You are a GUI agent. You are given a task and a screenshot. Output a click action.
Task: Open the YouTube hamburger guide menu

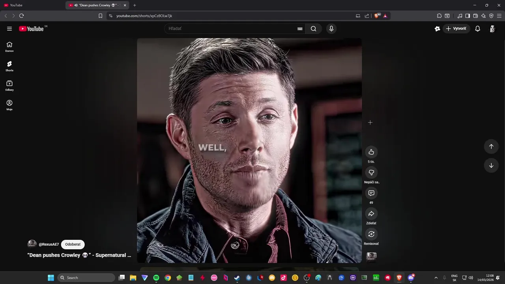click(9, 28)
